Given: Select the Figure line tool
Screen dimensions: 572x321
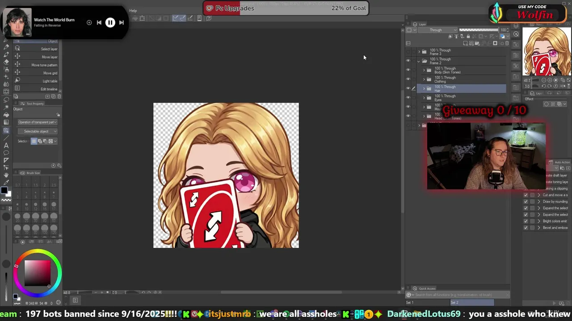Looking at the screenshot, I should (x=6, y=137).
